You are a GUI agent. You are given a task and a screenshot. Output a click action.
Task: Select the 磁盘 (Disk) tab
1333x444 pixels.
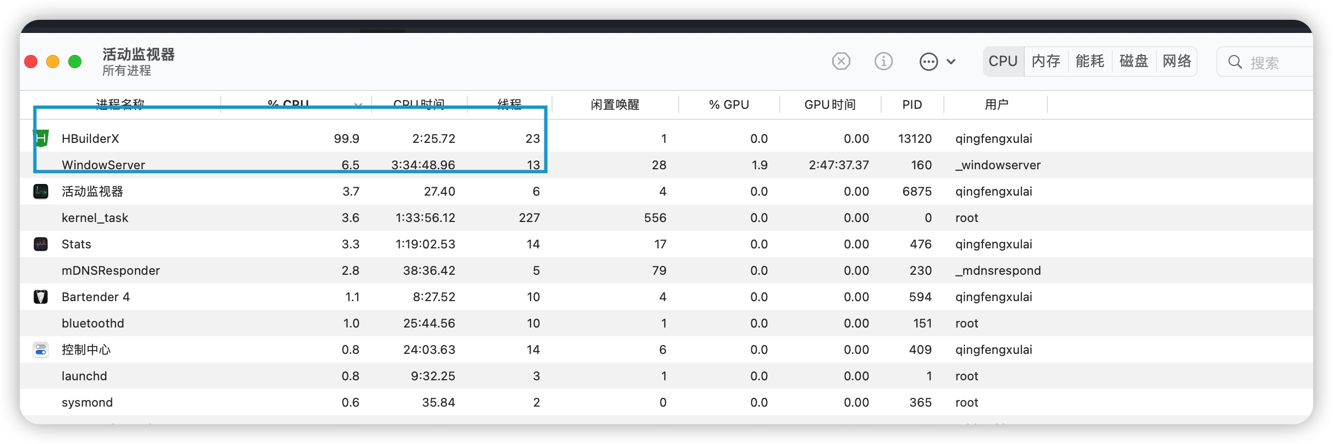pos(1134,61)
